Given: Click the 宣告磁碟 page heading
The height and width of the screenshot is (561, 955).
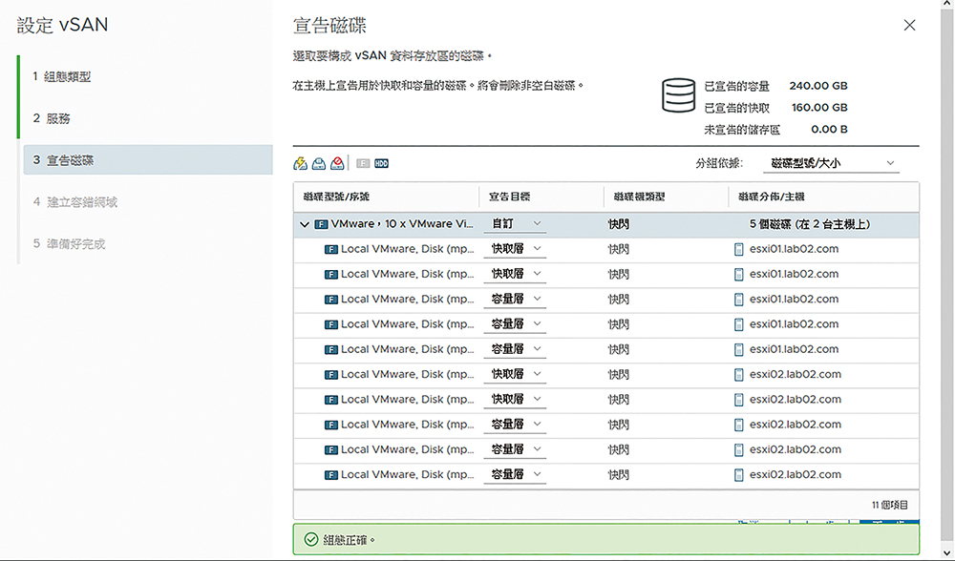Looking at the screenshot, I should point(329,26).
